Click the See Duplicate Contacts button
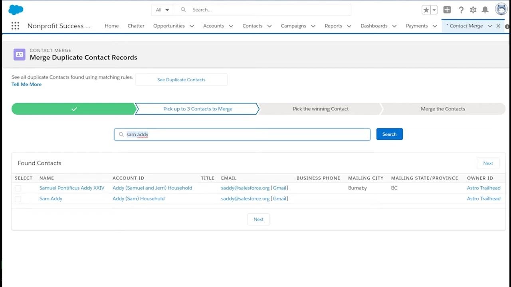 (x=181, y=80)
